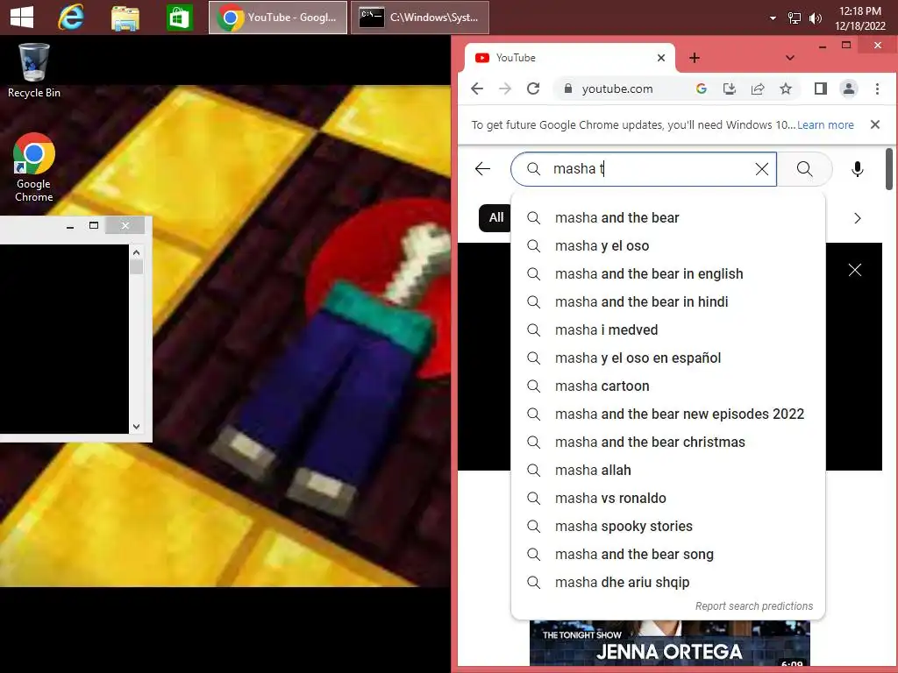Open the Recycle Bin desktop icon
The width and height of the screenshot is (898, 673).
(34, 70)
